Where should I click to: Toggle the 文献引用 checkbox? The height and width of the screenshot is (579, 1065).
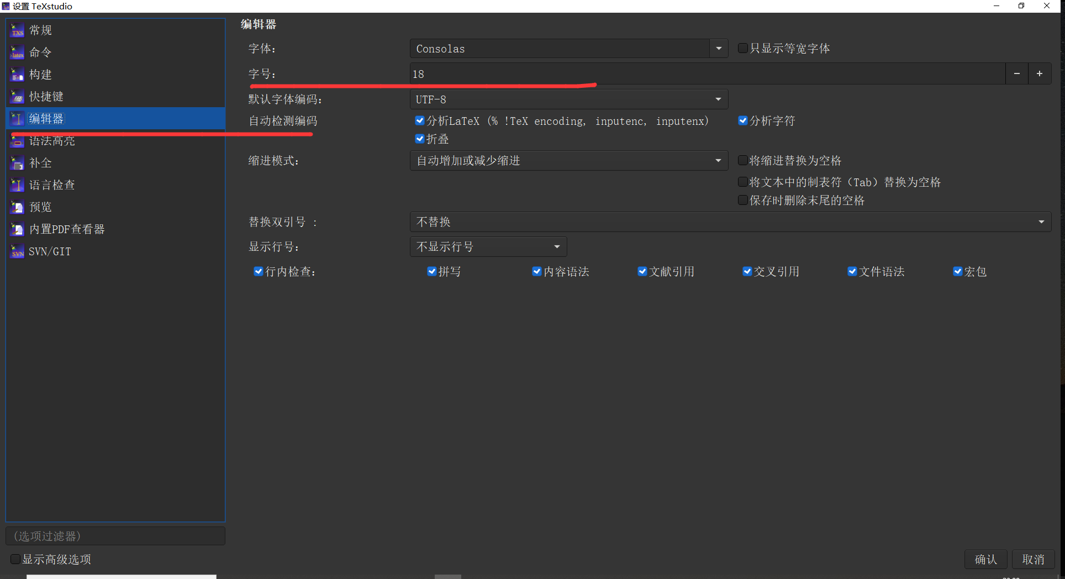pos(642,272)
